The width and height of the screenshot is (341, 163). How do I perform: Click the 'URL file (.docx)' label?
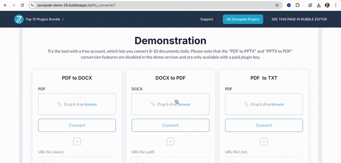coord(51,152)
